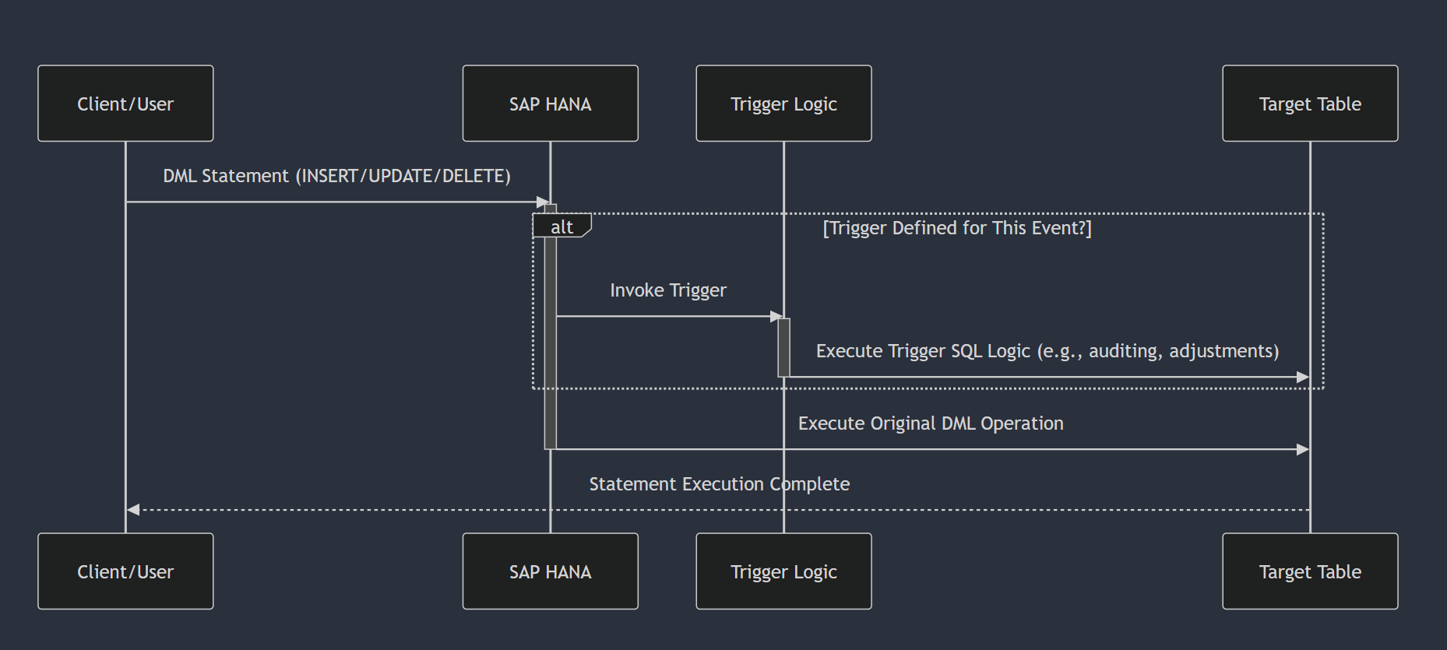Select the Trigger Defined for This Event condition text

tap(957, 228)
